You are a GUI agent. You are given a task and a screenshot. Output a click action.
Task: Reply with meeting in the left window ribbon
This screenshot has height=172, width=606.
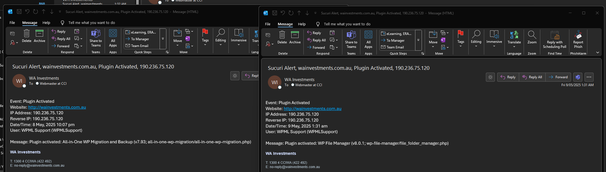point(76,31)
